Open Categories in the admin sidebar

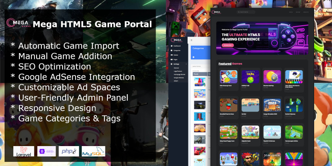point(178,50)
